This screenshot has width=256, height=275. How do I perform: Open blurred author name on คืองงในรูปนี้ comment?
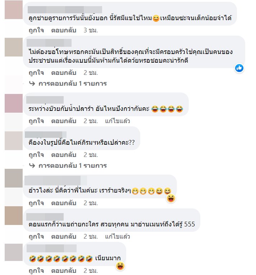point(46,134)
